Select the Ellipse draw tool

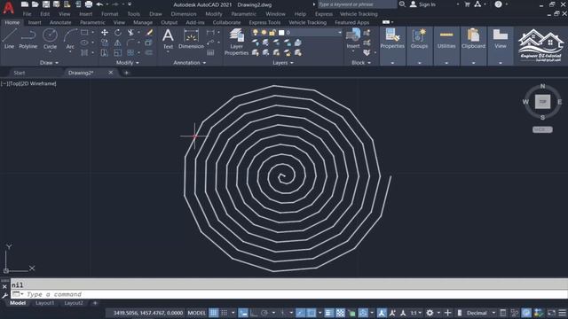84,43
